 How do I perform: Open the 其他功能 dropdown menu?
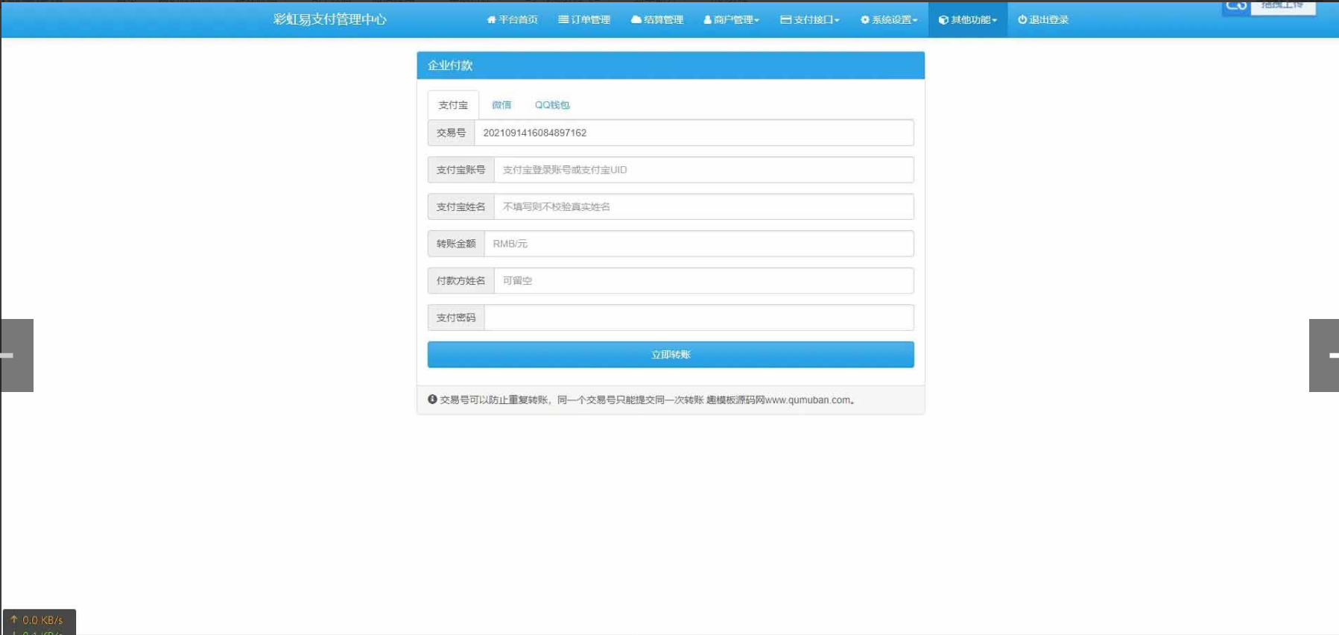coord(968,20)
